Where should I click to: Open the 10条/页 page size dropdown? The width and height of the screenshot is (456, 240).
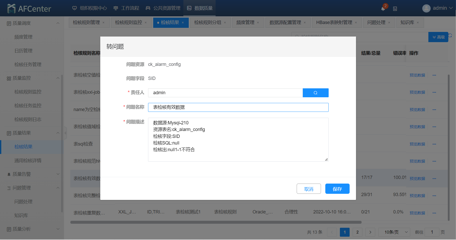(394, 232)
